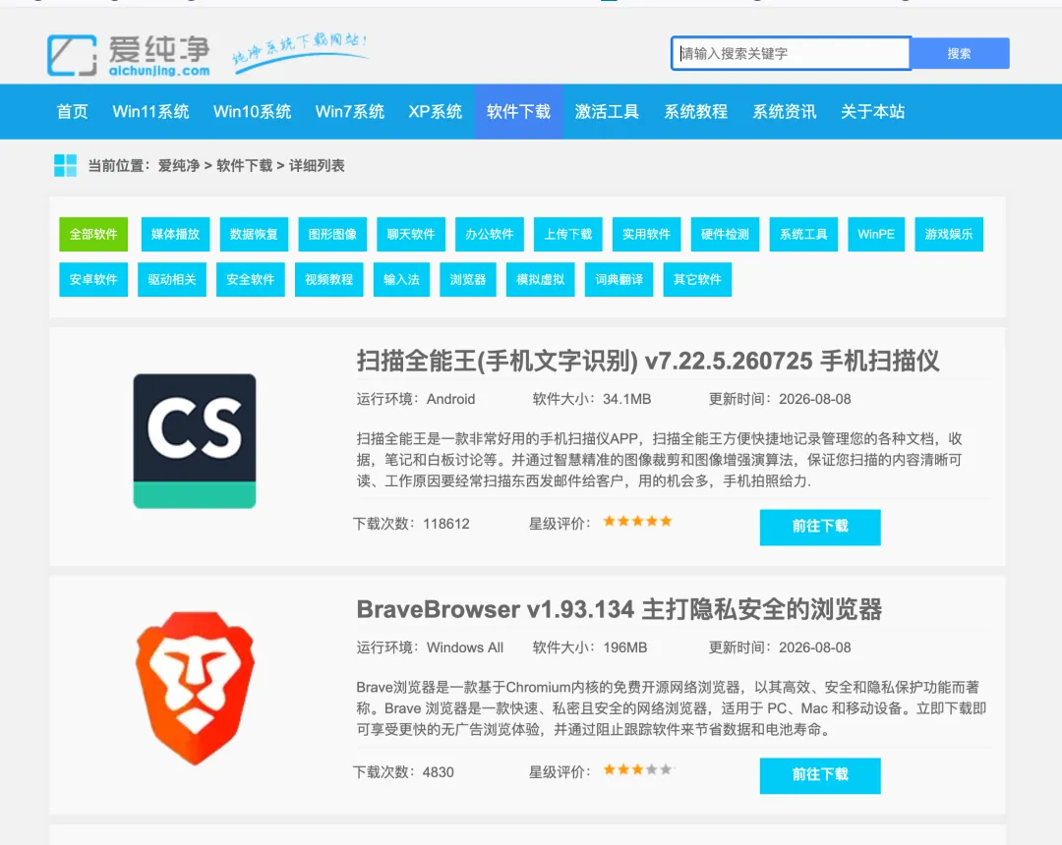This screenshot has height=845, width=1062.
Task: Click the 运行环境: Windows All text
Action: [430, 648]
